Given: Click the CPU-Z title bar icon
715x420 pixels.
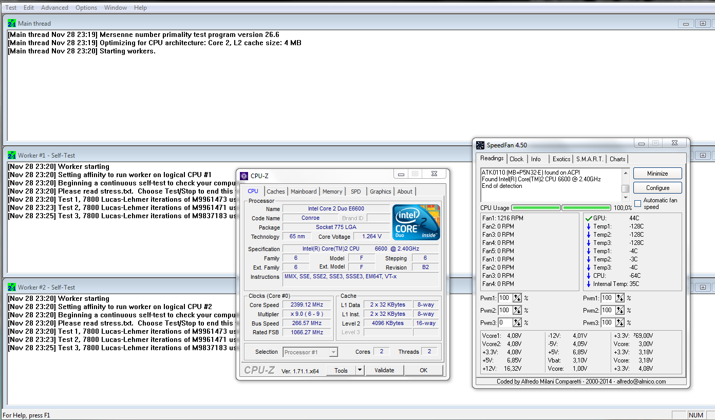Looking at the screenshot, I should point(244,176).
